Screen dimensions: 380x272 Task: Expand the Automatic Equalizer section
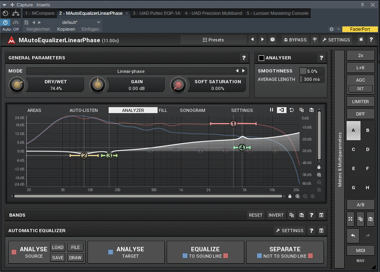[x=322, y=231]
